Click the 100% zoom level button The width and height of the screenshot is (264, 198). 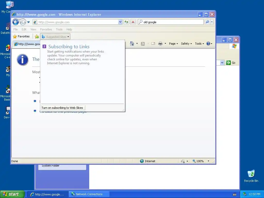click(x=198, y=161)
